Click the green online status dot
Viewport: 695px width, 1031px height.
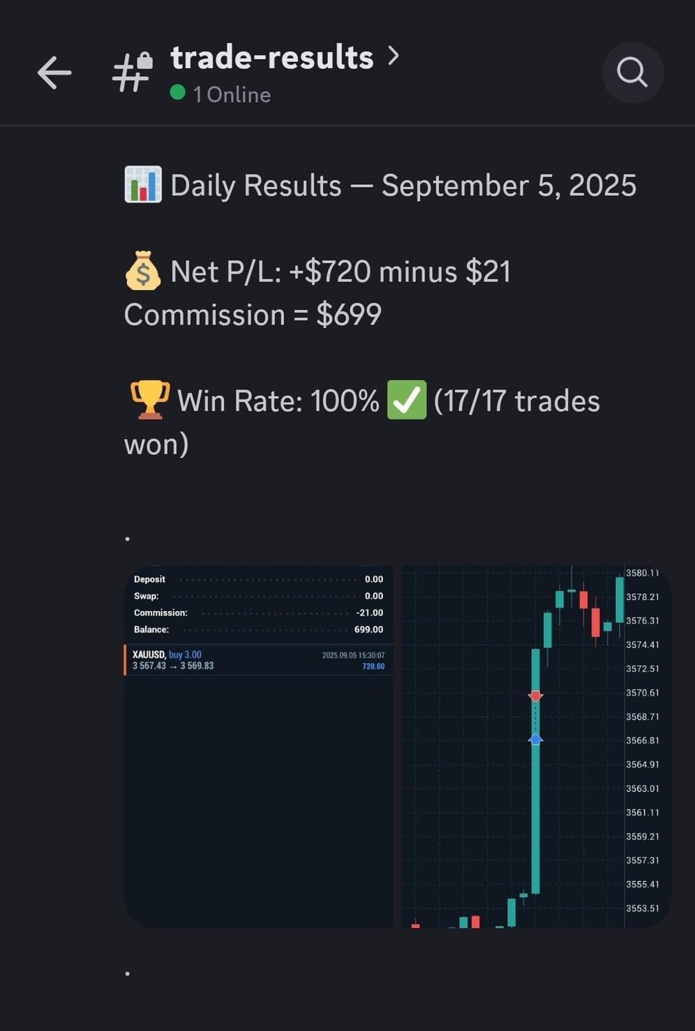click(177, 92)
